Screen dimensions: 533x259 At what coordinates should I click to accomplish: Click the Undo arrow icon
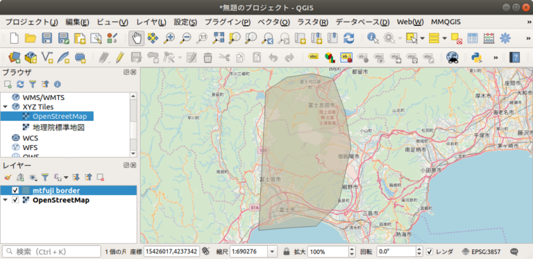273,57
